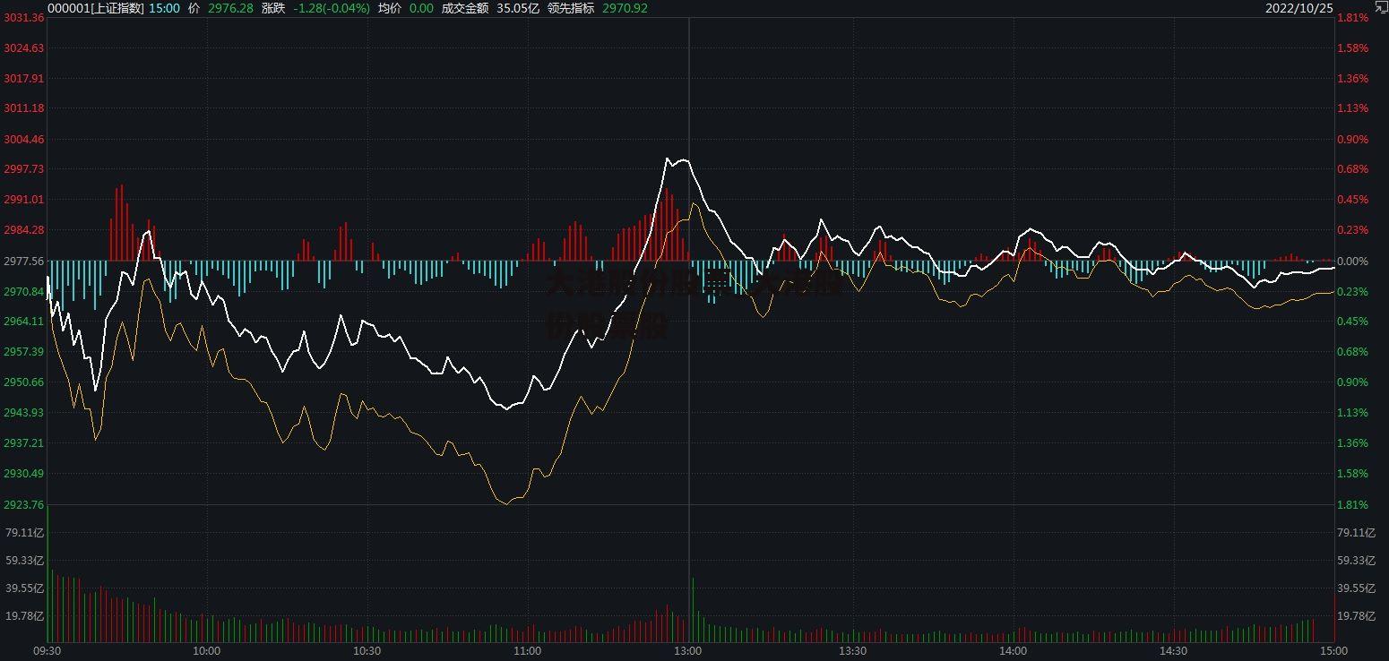Select the 领先指标 label
The image size is (1389, 661).
(x=571, y=8)
